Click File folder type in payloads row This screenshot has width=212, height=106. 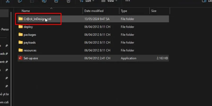[127, 42]
